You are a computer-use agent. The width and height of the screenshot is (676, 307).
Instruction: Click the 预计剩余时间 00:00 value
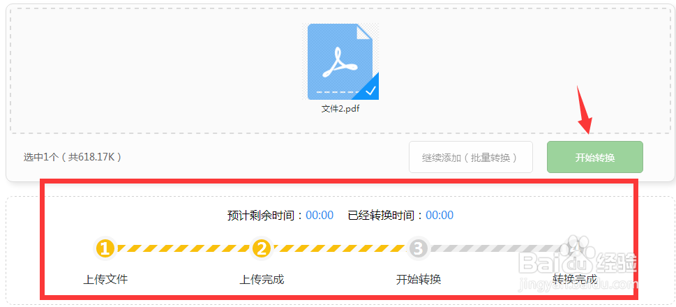(x=320, y=215)
